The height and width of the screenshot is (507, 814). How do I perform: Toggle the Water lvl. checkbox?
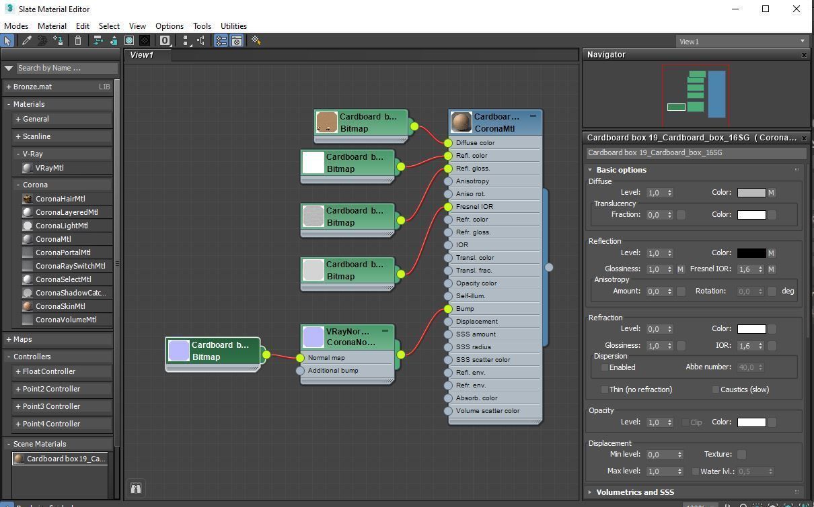tap(695, 471)
